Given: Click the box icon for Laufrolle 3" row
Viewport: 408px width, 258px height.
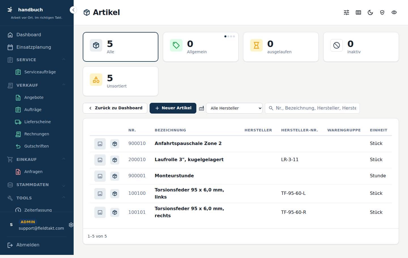Looking at the screenshot, I should tap(115, 160).
